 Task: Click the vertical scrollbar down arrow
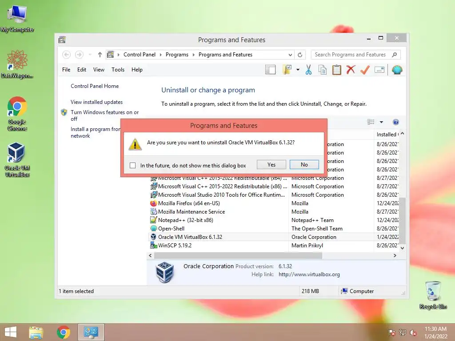pyautogui.click(x=402, y=248)
